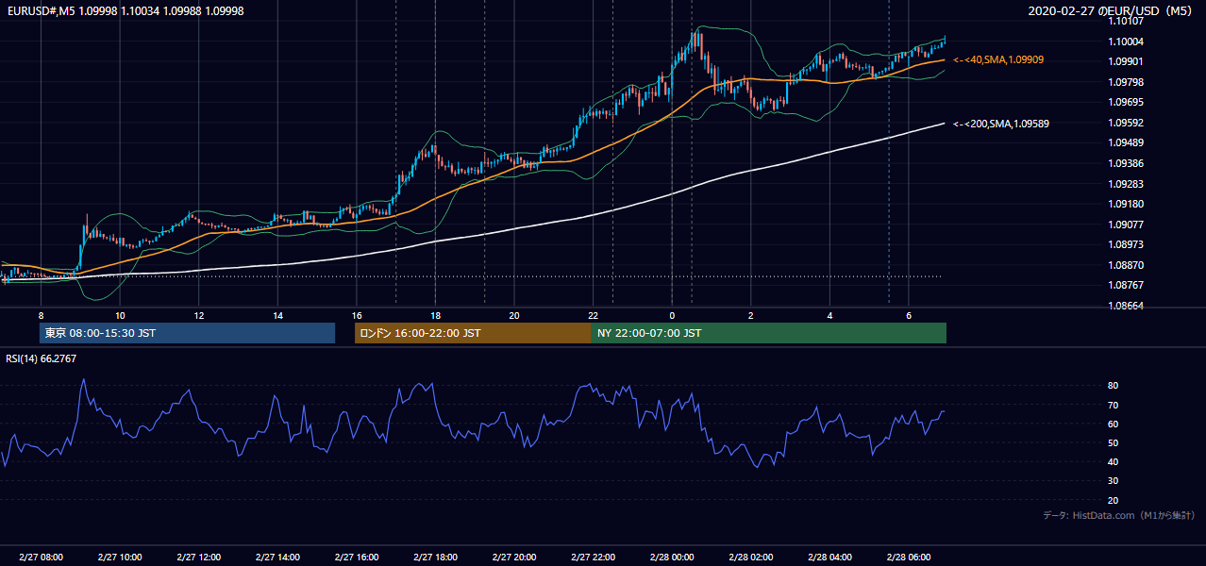Viewport: 1206px width, 566px height.
Task: Click price axis value 1.09386
Action: 1127,163
